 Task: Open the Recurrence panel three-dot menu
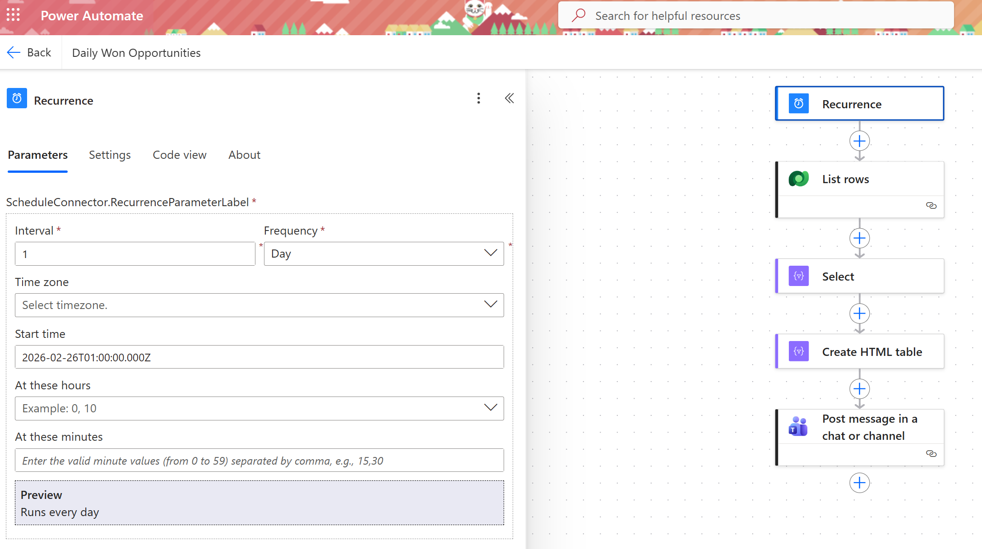478,98
